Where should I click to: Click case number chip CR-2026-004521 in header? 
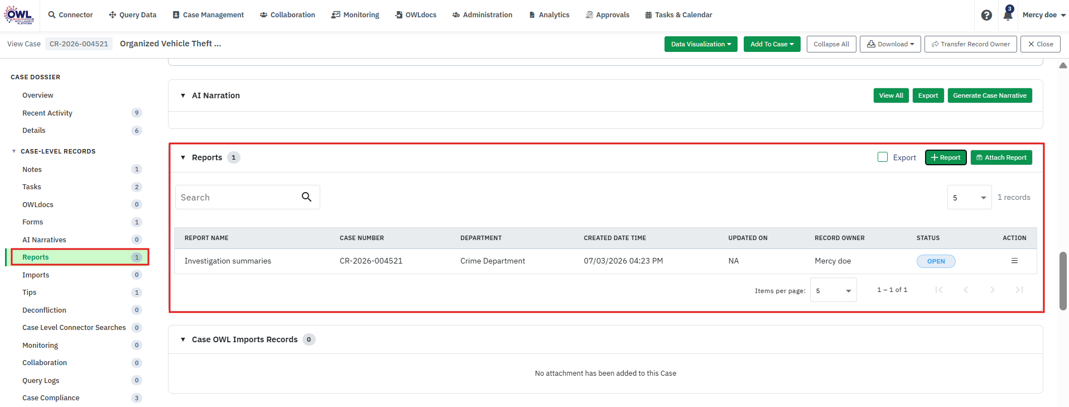[x=79, y=44]
